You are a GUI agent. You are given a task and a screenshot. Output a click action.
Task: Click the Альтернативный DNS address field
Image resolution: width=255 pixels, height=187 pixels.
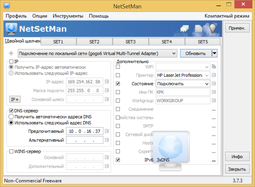pos(85,140)
